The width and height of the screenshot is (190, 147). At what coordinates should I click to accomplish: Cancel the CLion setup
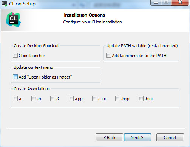click(170, 138)
